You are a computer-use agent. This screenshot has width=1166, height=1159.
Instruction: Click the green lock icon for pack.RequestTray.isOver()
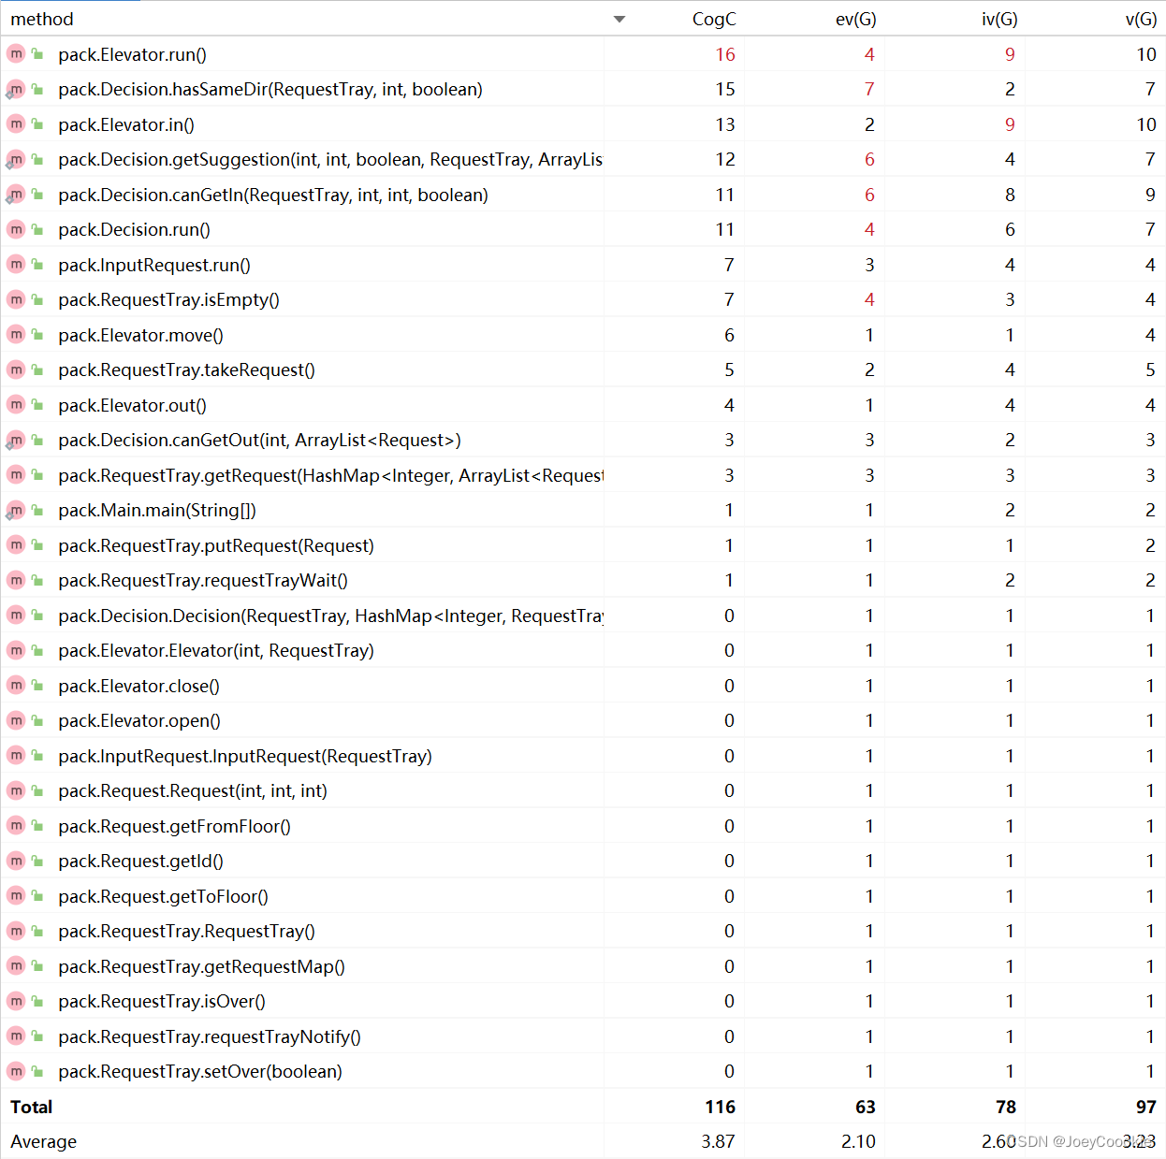click(37, 1002)
